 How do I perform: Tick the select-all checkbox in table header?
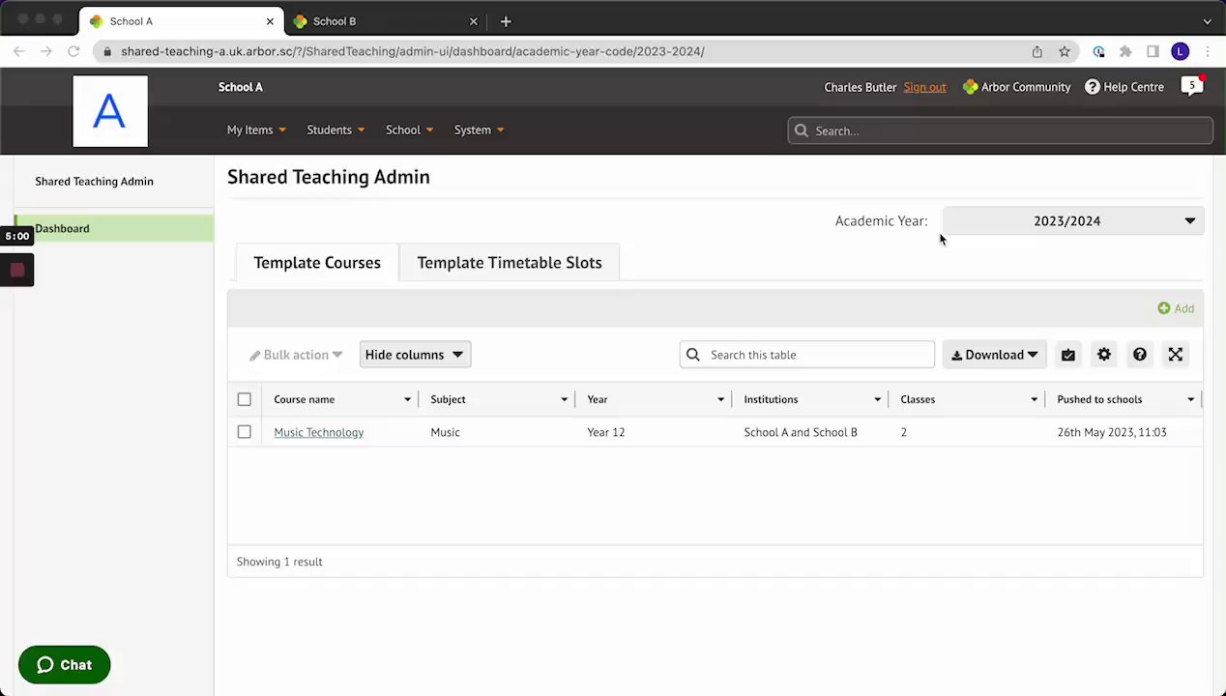(245, 399)
